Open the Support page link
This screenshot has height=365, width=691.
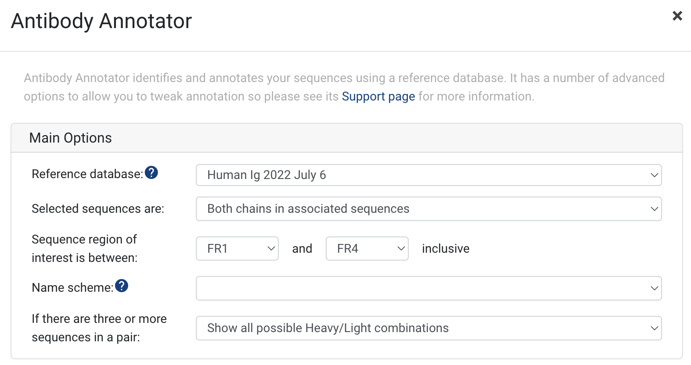click(378, 96)
